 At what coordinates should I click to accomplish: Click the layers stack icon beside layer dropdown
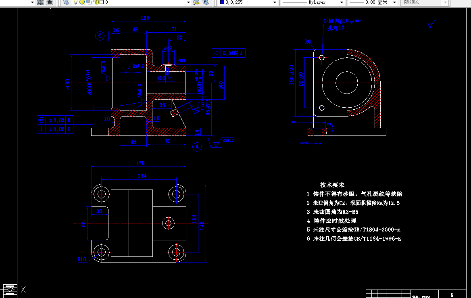click(66, 3)
